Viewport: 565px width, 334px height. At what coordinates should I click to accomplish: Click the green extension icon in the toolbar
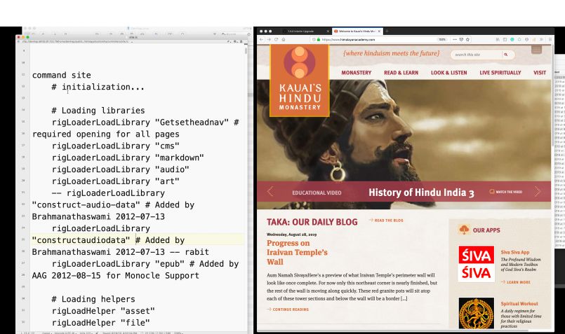[512, 39]
